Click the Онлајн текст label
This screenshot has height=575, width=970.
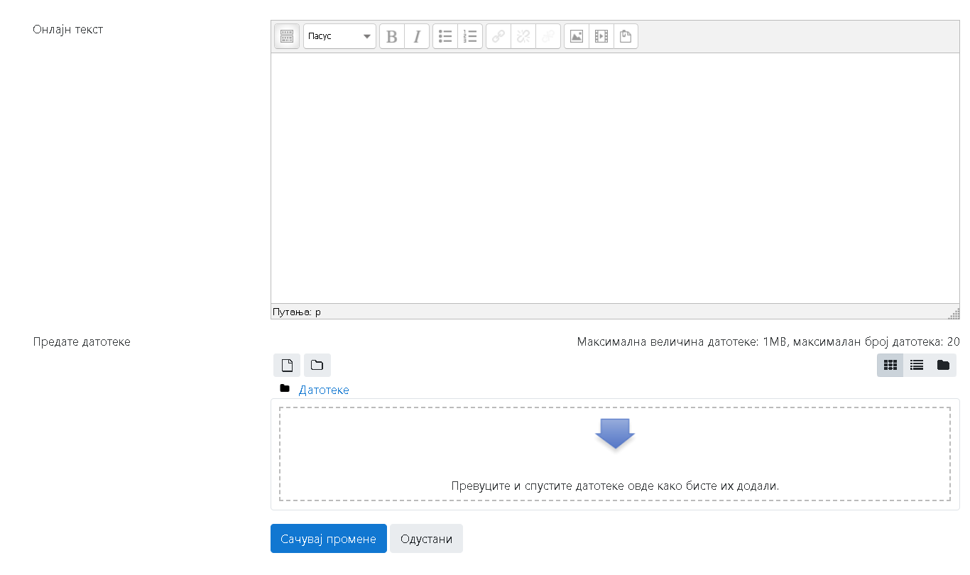(68, 29)
